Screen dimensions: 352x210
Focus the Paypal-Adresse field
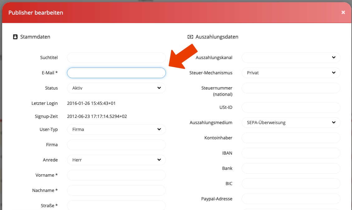(291, 199)
